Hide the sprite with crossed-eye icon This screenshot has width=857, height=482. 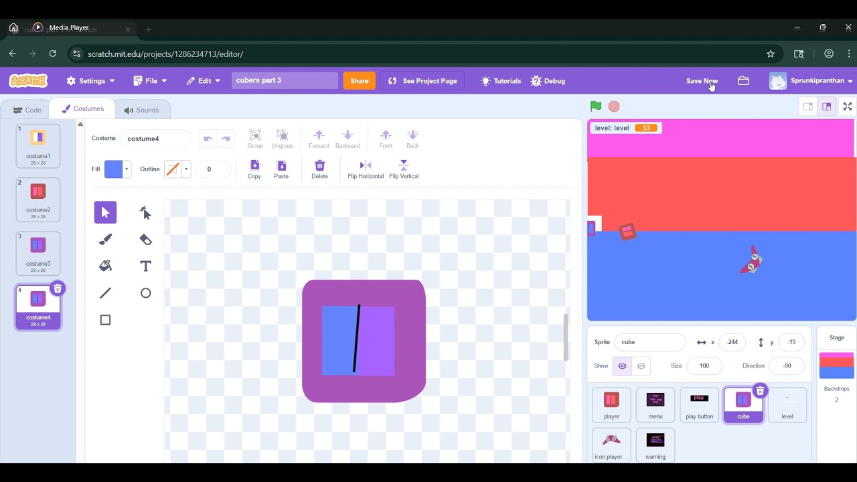(641, 366)
